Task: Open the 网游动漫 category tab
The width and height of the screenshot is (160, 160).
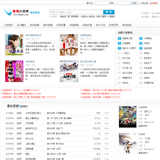Action: coord(87,25)
